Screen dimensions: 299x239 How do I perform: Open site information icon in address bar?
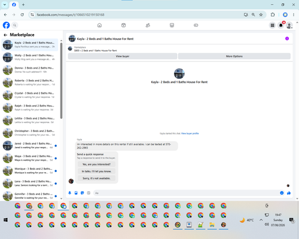pos(32,15)
